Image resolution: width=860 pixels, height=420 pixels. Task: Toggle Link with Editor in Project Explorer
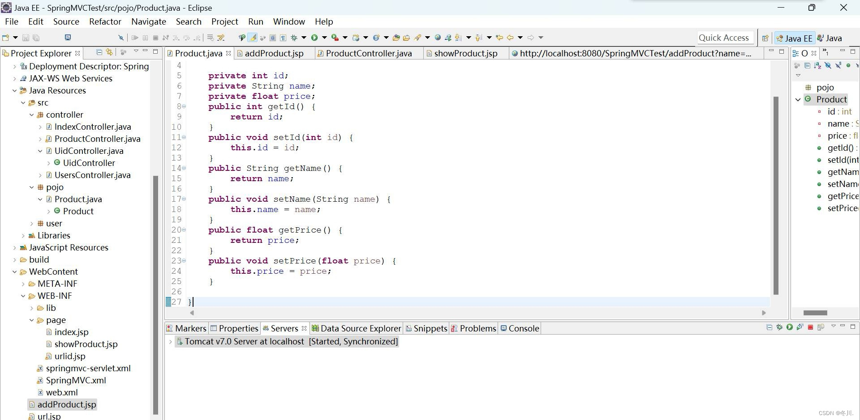pyautogui.click(x=109, y=52)
